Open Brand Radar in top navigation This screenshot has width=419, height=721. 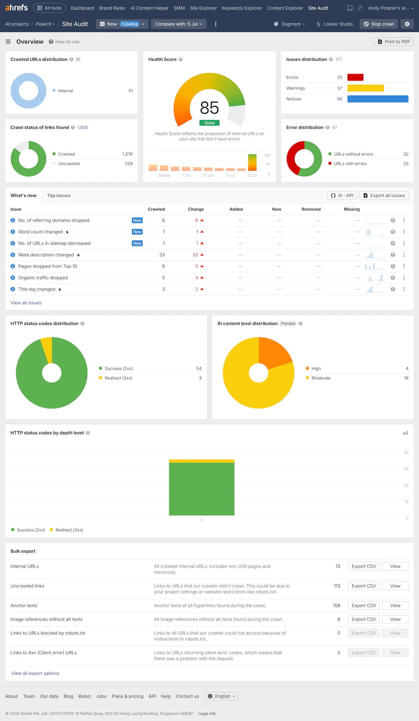pos(112,8)
